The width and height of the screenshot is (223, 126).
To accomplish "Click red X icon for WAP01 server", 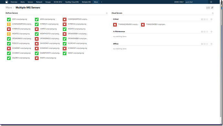I will pyautogui.click(x=37, y=58).
